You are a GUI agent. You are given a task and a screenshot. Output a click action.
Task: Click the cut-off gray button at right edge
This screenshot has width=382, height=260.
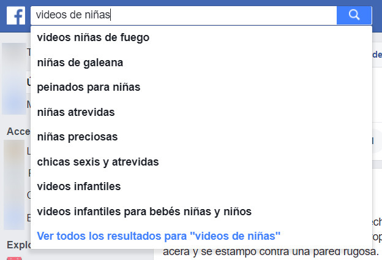376,142
